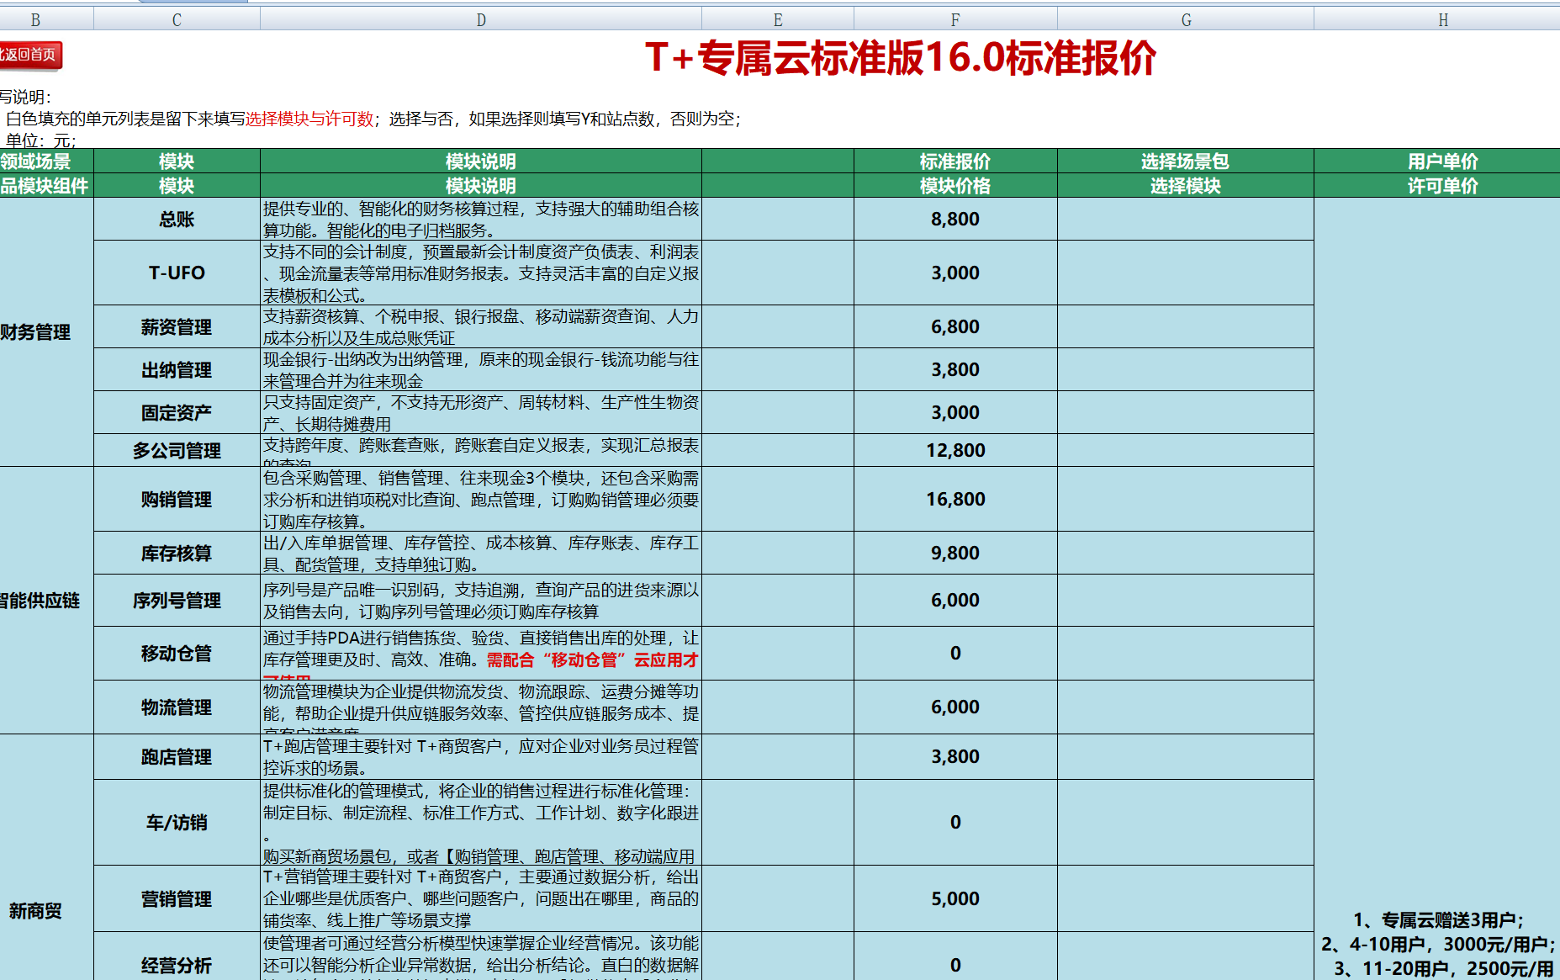This screenshot has height=980, width=1560.
Task: Click the 选择场景包 header cell
Action: [x=1186, y=162]
